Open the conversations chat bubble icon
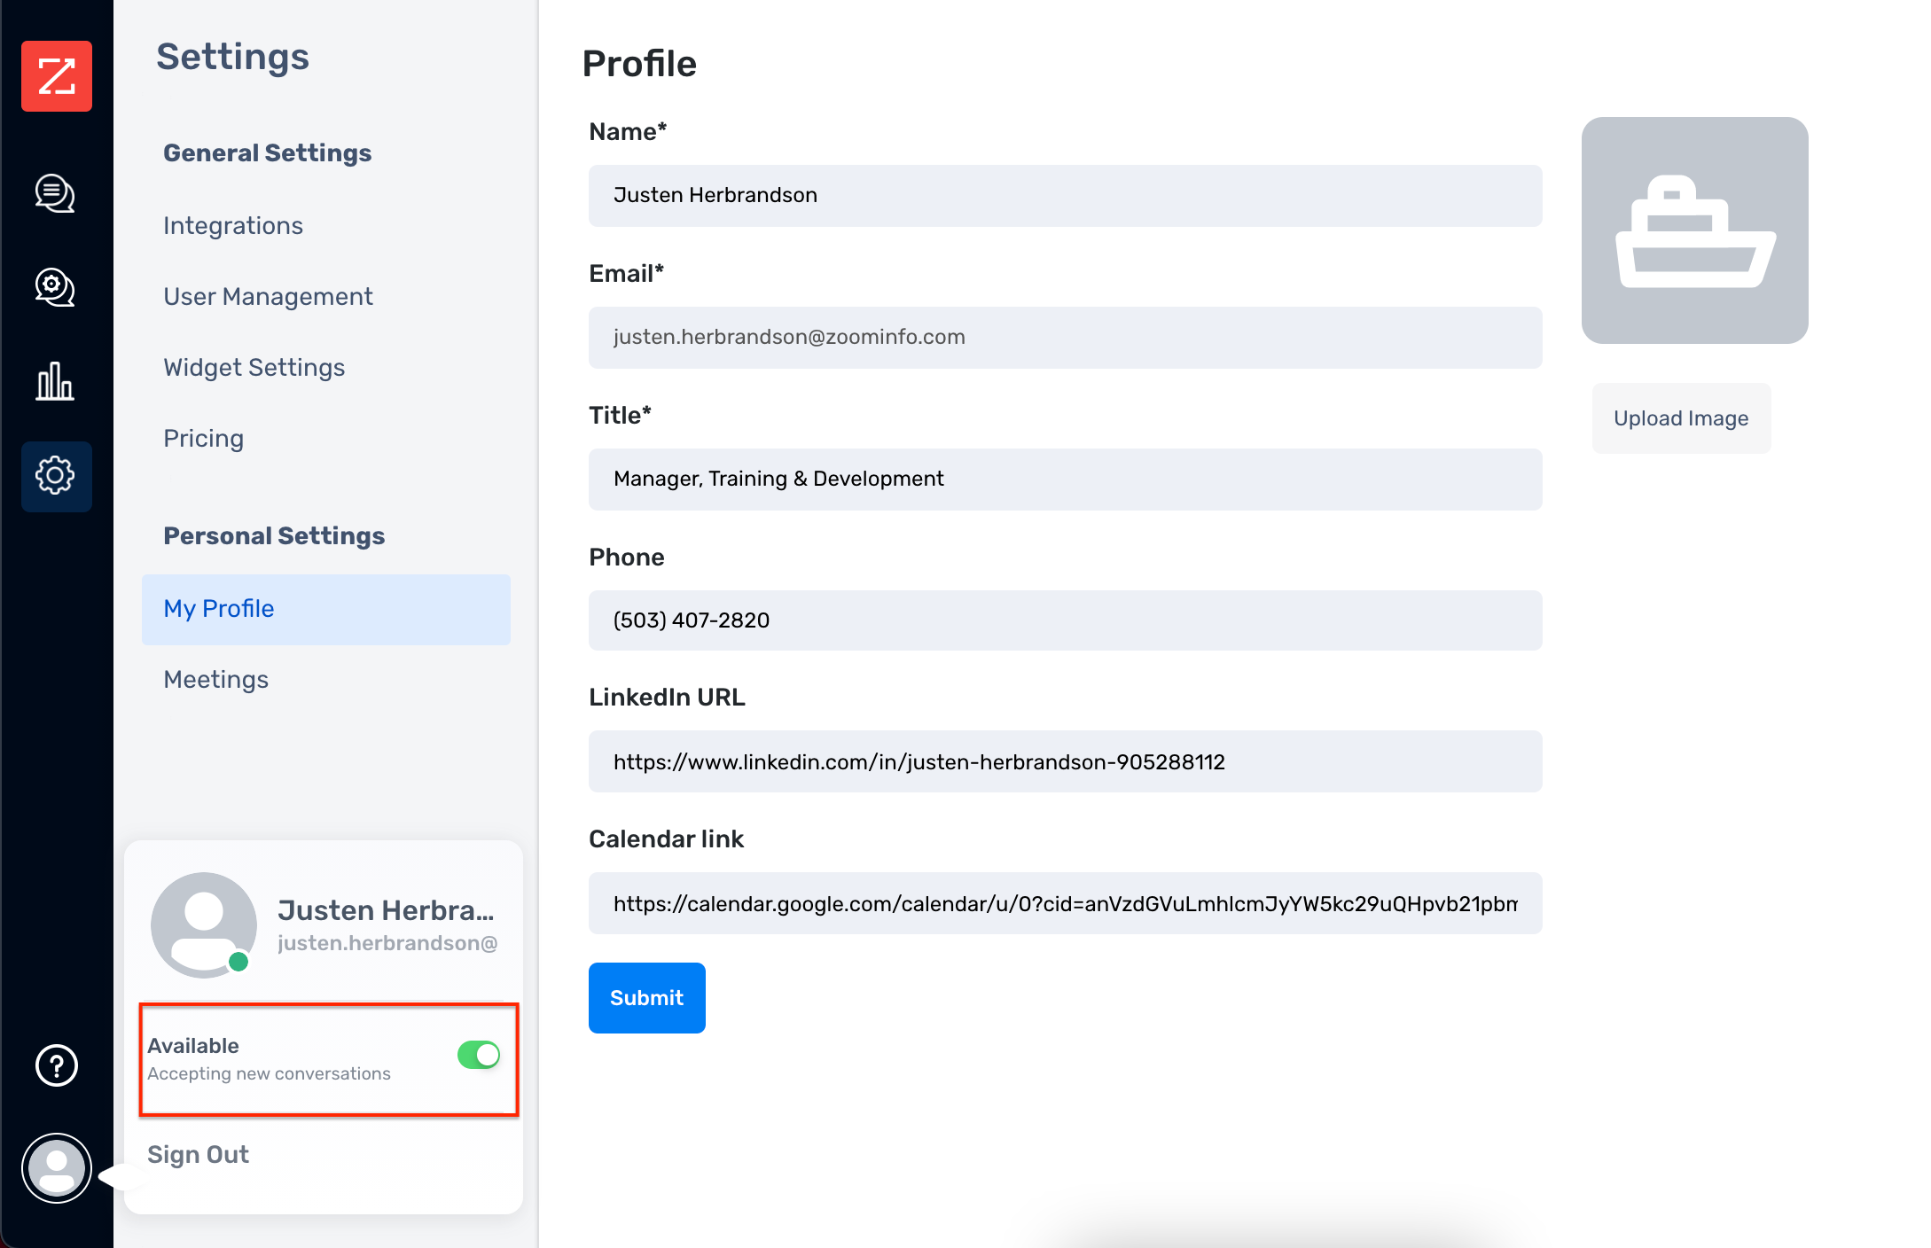 pyautogui.click(x=55, y=193)
